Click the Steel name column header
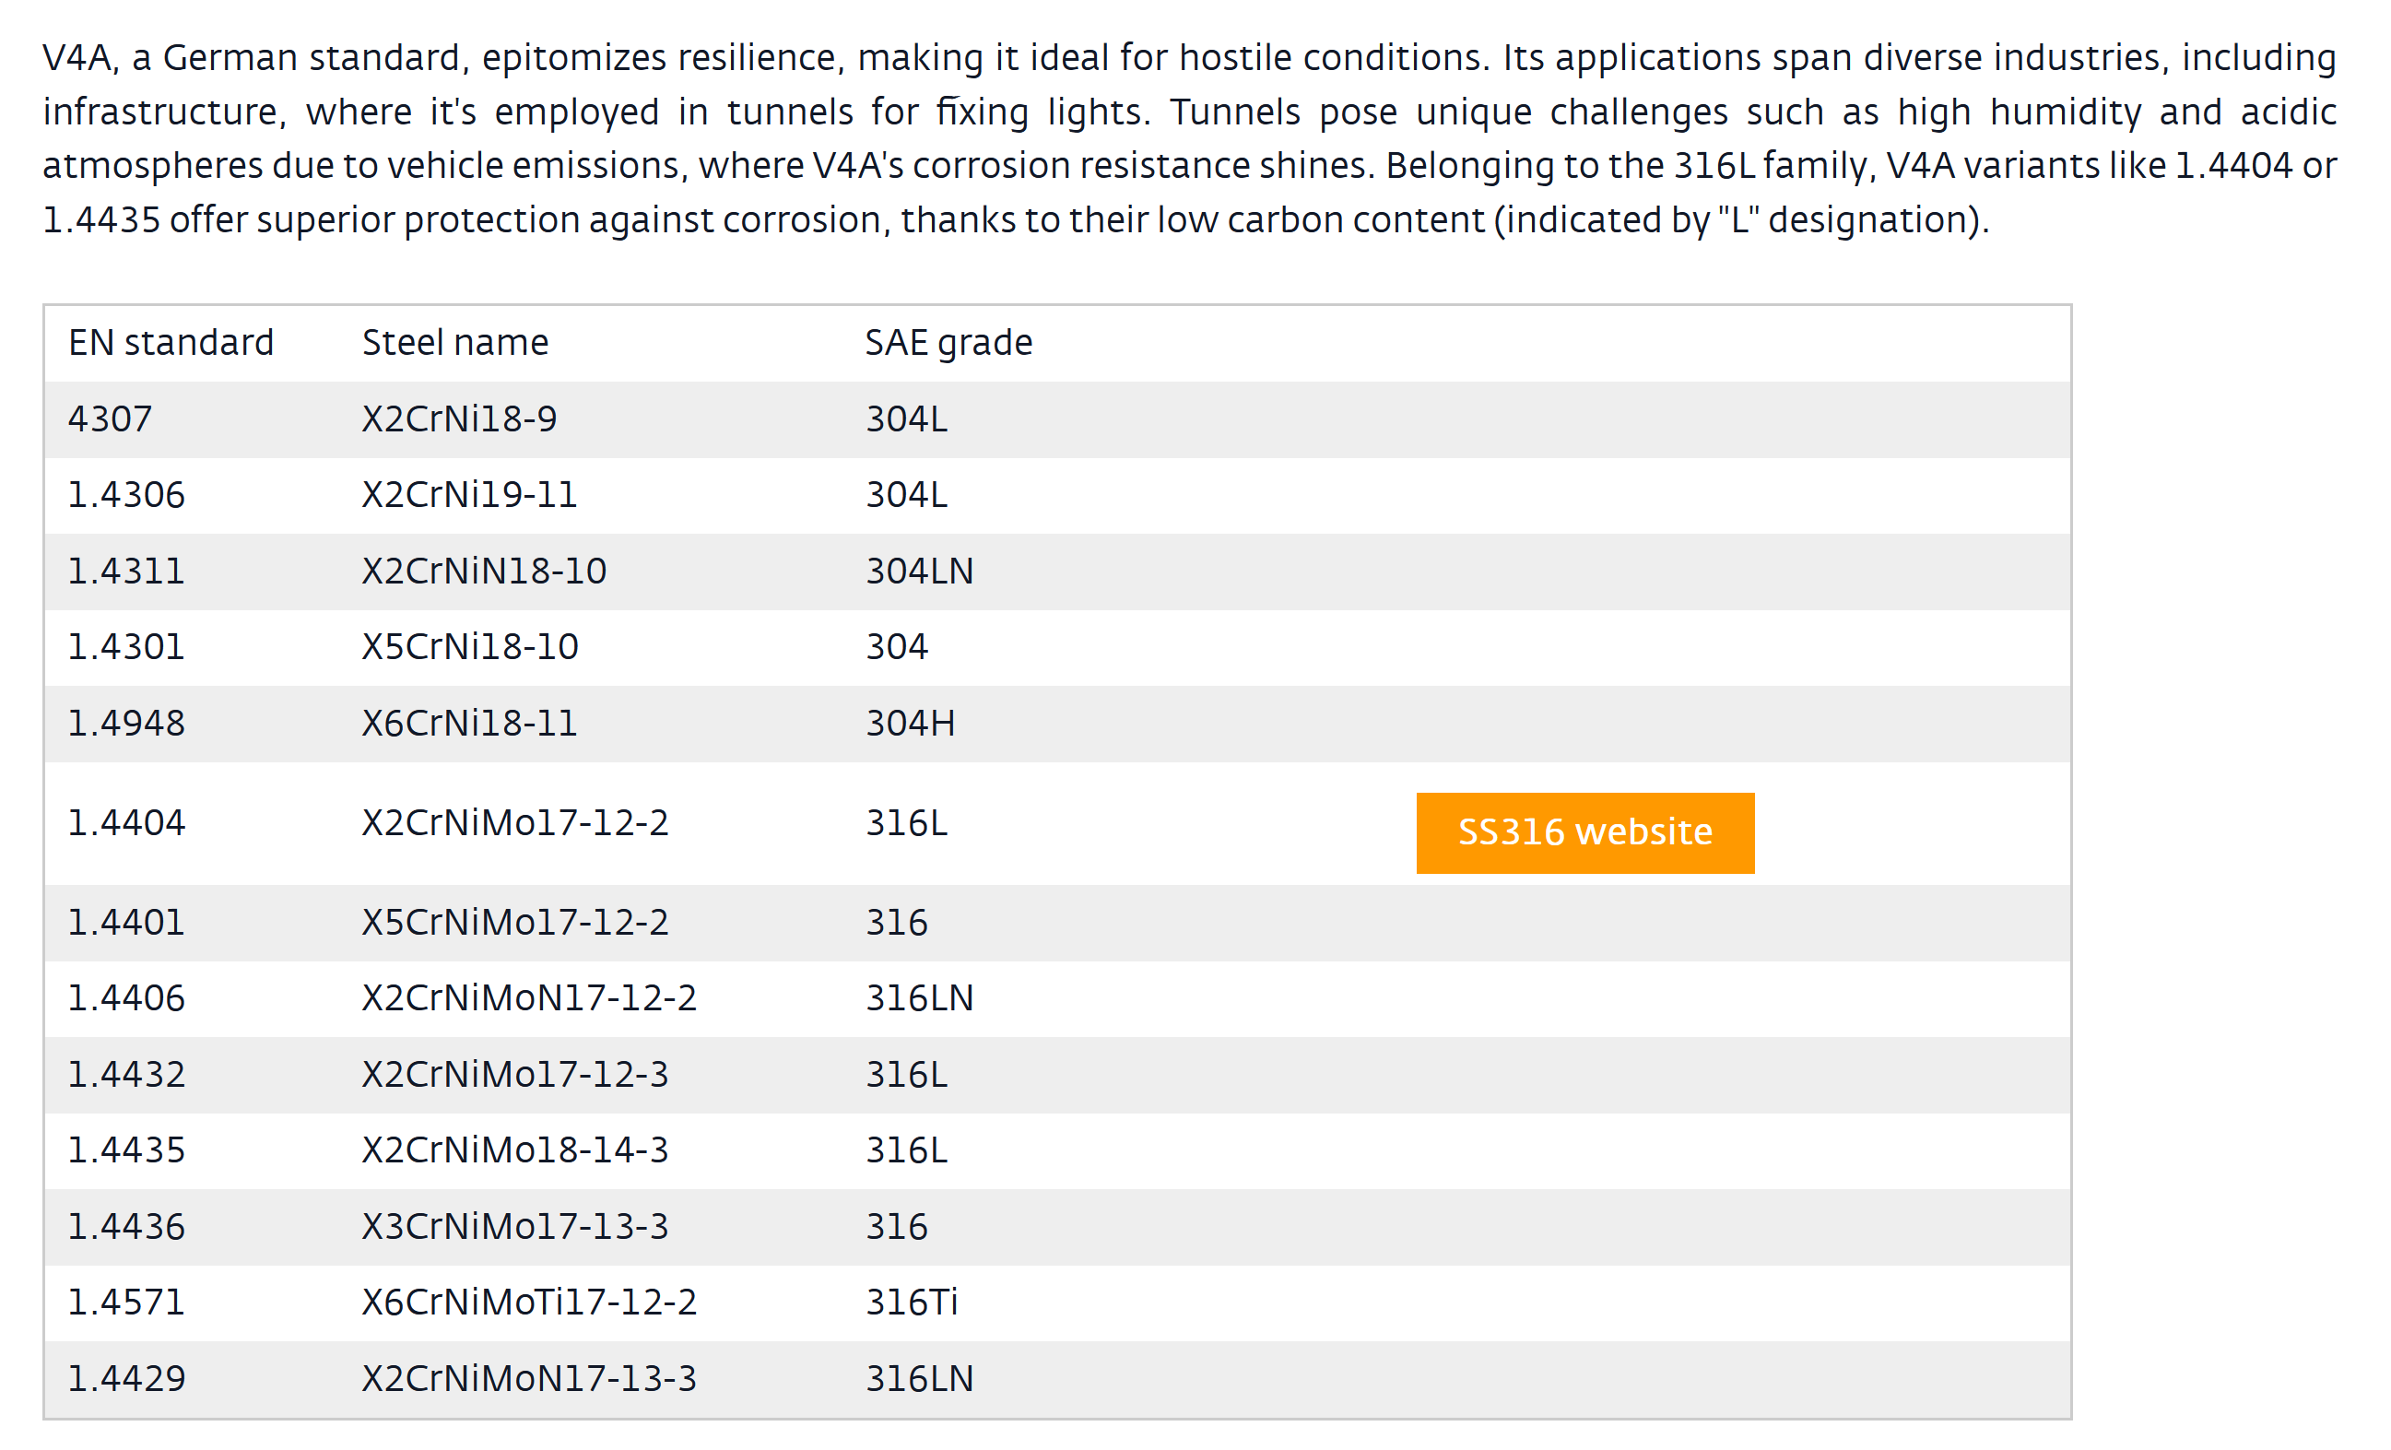Image resolution: width=2391 pixels, height=1450 pixels. [x=455, y=343]
